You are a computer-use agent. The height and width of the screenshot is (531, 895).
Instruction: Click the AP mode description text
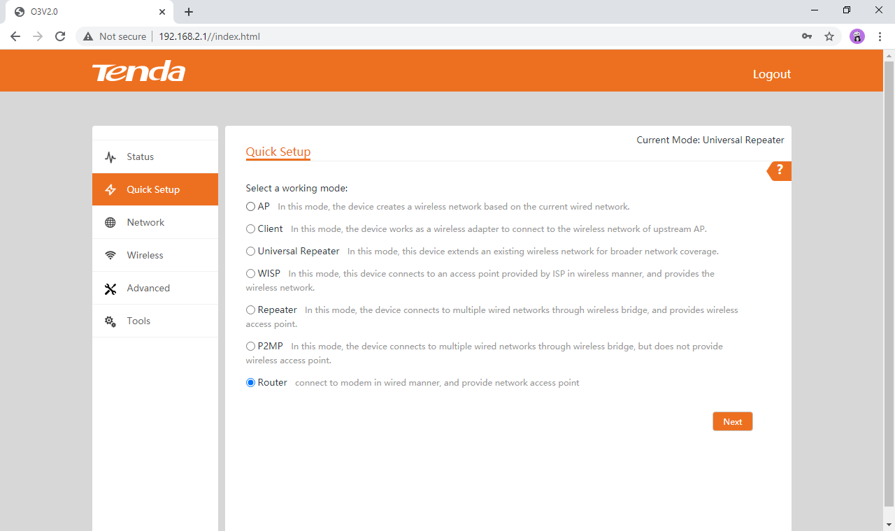click(x=454, y=207)
